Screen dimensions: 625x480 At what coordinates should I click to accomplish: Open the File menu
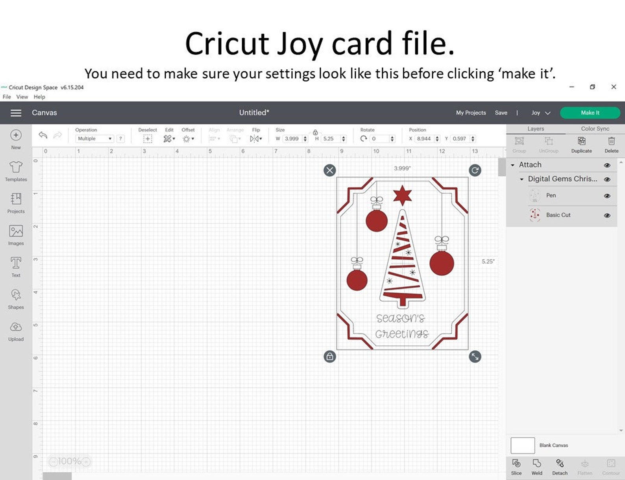[x=7, y=97]
